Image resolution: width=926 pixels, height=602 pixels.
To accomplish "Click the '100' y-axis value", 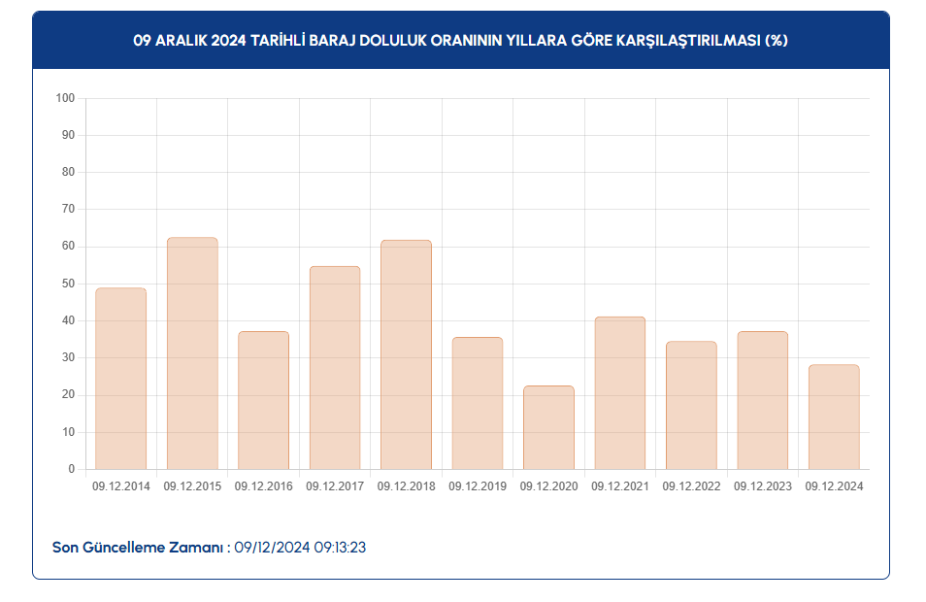I will (x=66, y=98).
